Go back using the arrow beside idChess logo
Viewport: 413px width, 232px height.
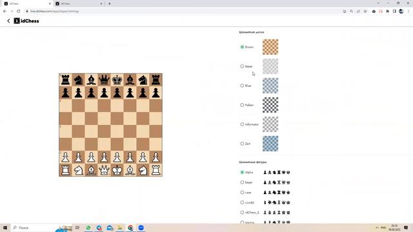point(8,21)
